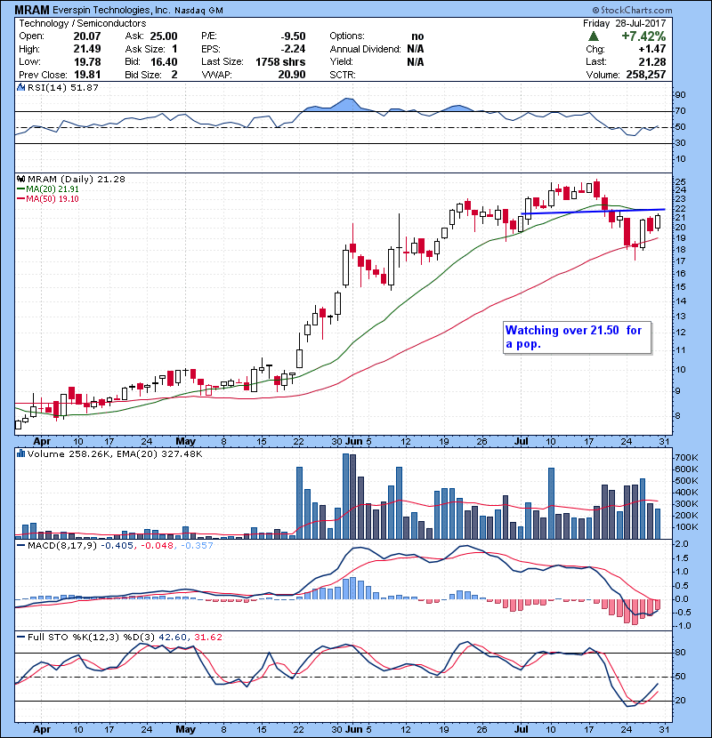Click the date Friday 28-Jul-2017
The width and height of the screenshot is (712, 738).
coord(625,23)
